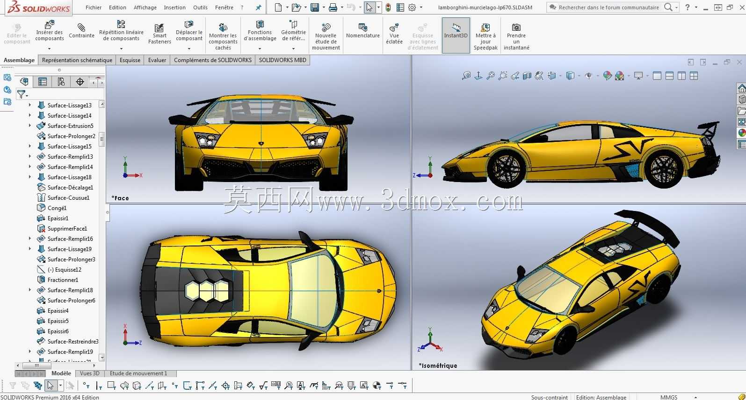Switch to two view vertical layout
Viewport: 746px width, 400px height.
click(681, 76)
